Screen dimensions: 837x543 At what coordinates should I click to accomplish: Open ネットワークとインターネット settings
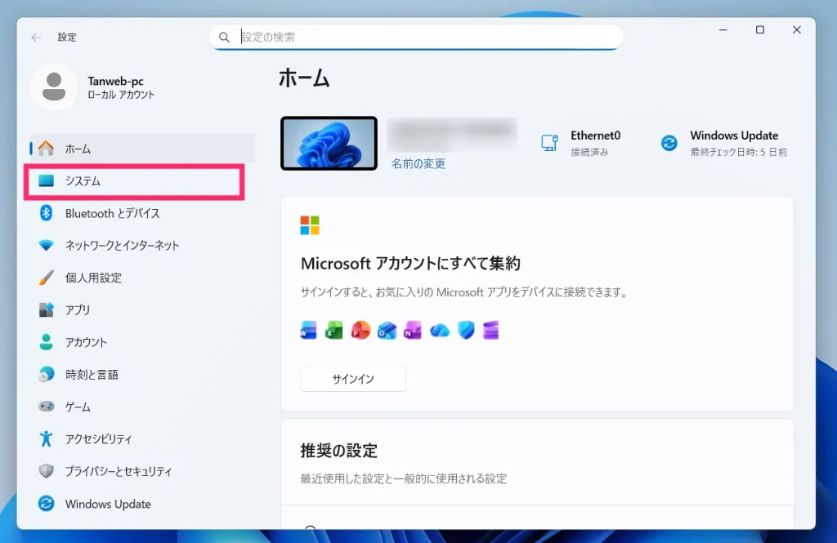click(142, 245)
